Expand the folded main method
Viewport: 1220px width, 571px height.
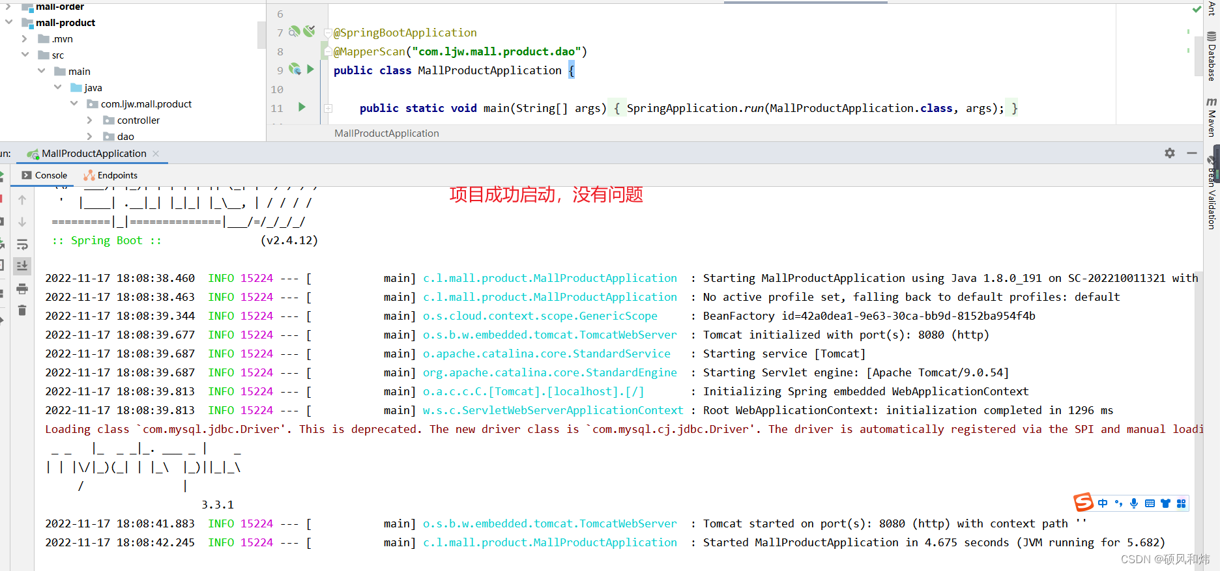(328, 108)
